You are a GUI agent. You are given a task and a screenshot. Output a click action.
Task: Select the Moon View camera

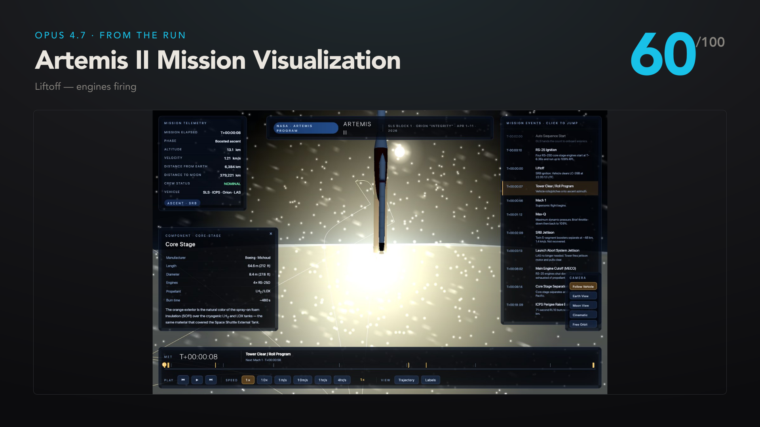(583, 306)
